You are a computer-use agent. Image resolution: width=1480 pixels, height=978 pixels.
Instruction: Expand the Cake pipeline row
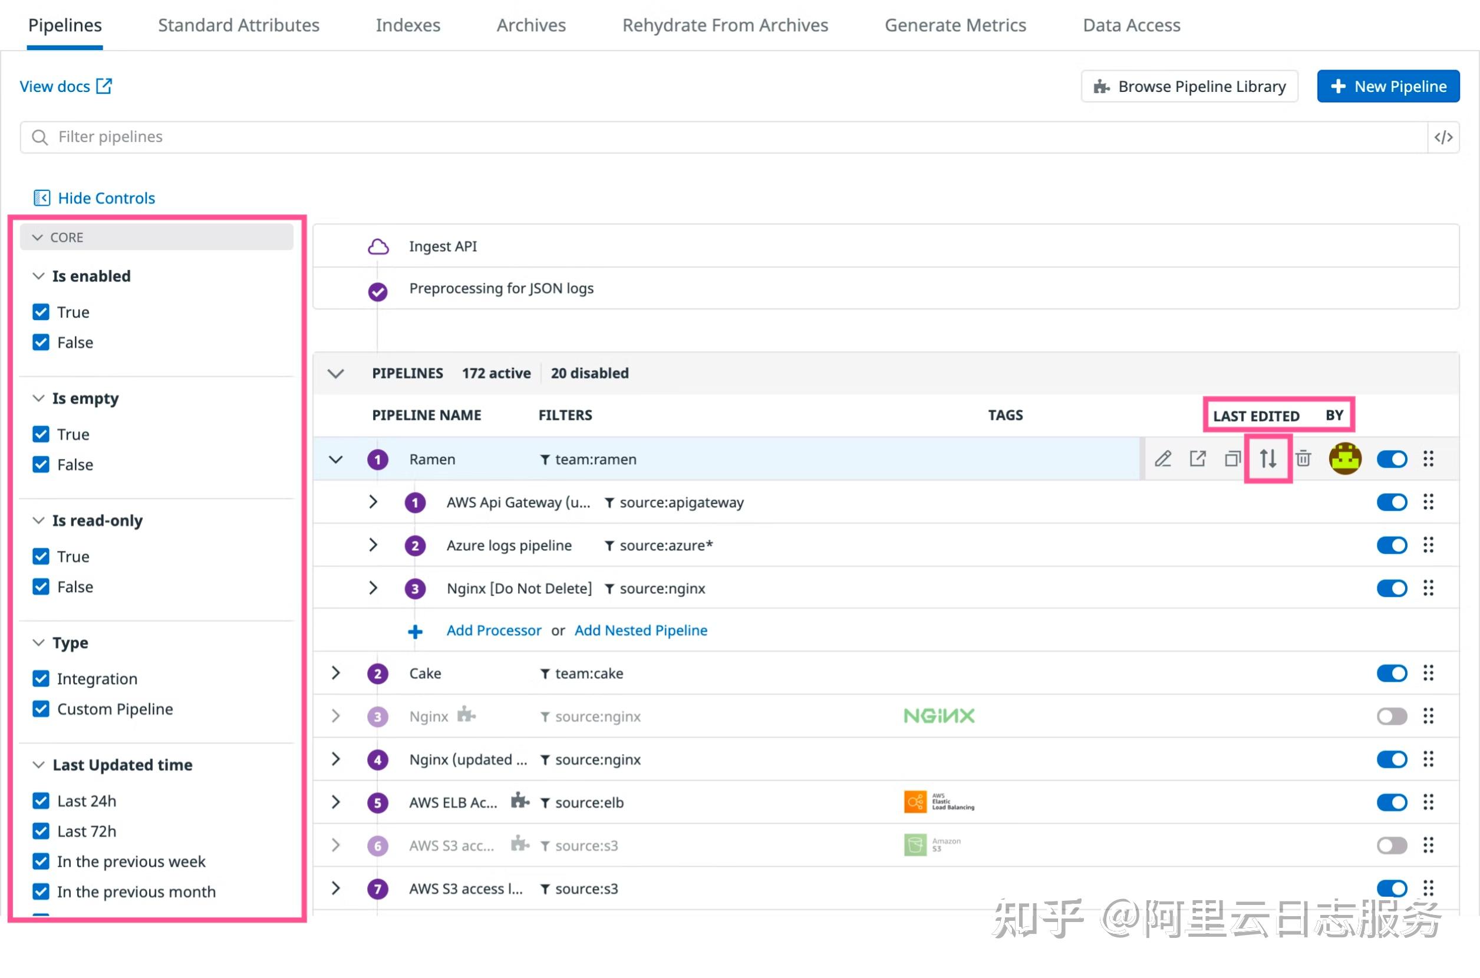[336, 673]
